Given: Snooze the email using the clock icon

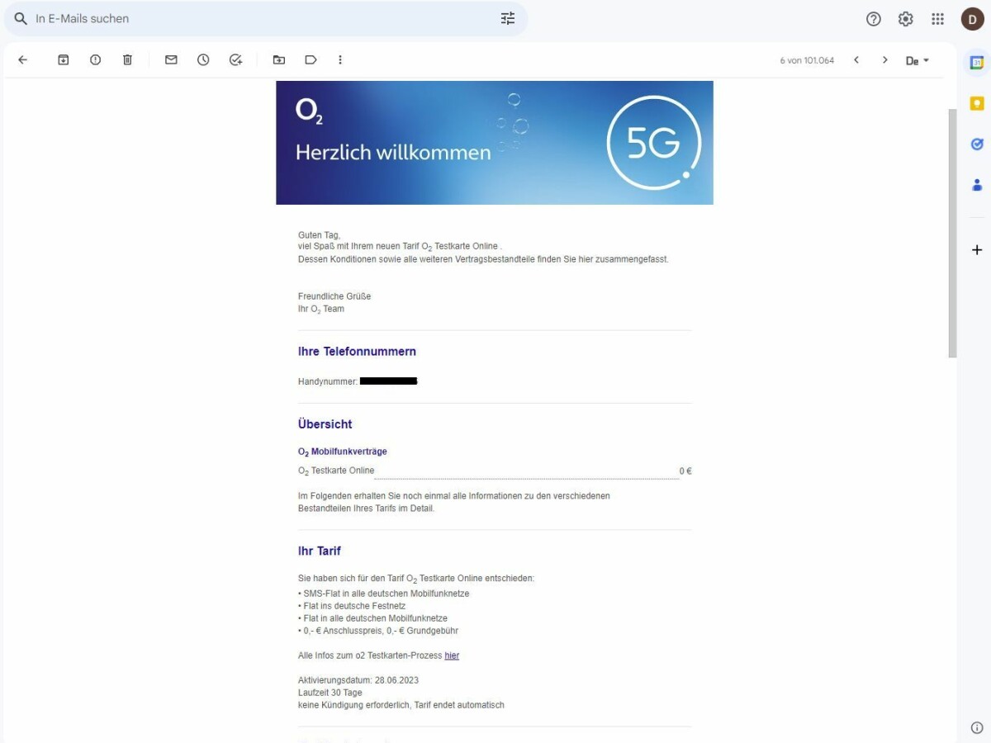Looking at the screenshot, I should click(203, 59).
